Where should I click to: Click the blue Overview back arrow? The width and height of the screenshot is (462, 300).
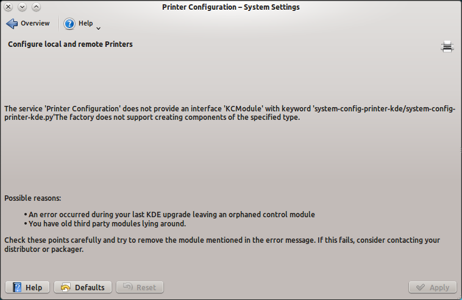click(12, 24)
